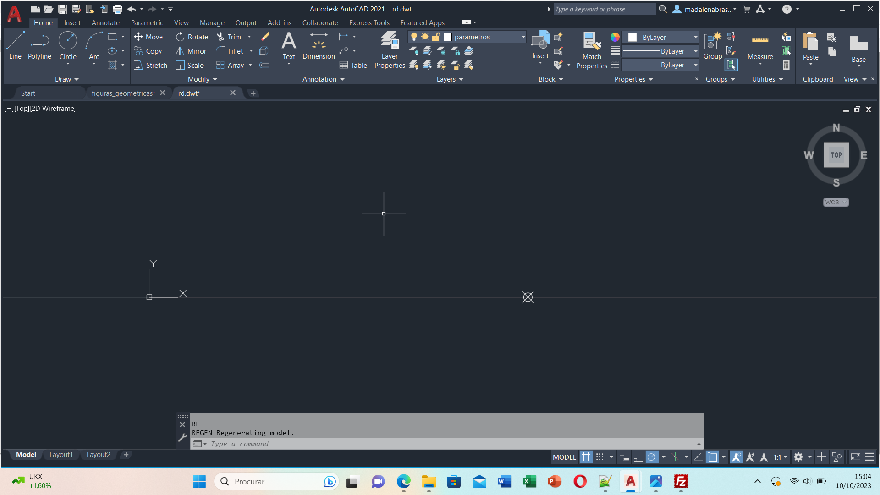Click the Plot printer icon
This screenshot has height=495, width=880.
tap(118, 9)
